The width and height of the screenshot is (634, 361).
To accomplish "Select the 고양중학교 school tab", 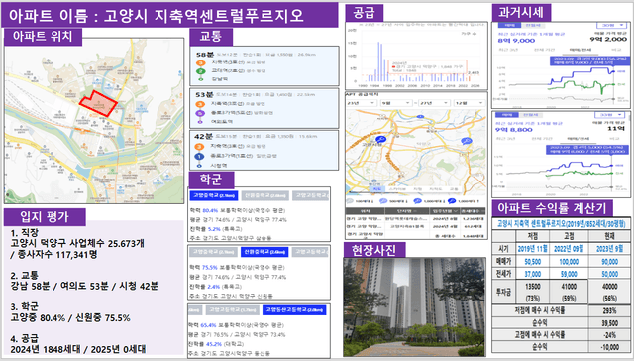I will coord(214,195).
